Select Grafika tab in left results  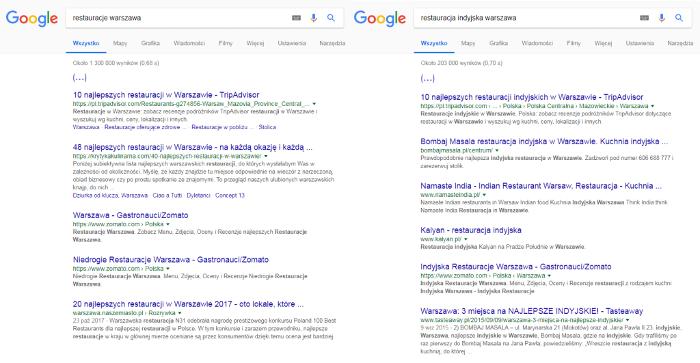point(150,43)
